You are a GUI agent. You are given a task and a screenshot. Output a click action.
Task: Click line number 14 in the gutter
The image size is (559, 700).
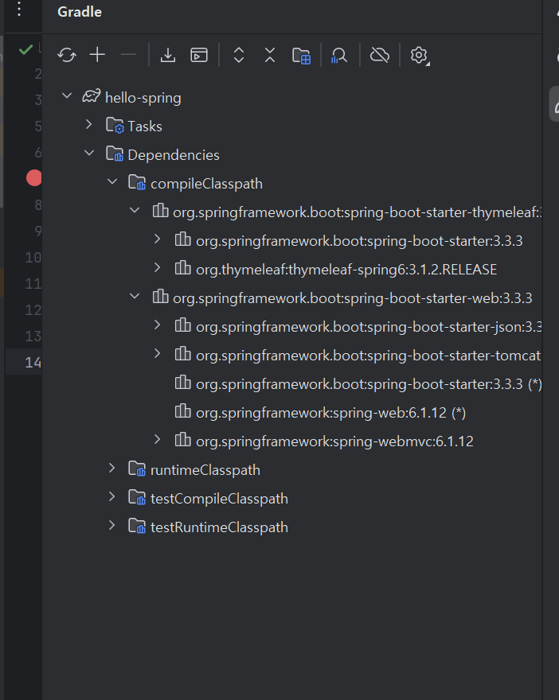[x=33, y=362]
